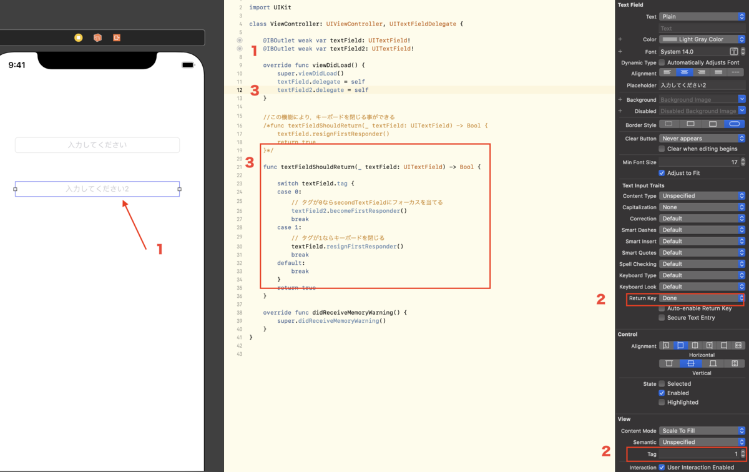Check the Highlighted state checkbox
Screen dimensions: 749x472
[x=662, y=402]
